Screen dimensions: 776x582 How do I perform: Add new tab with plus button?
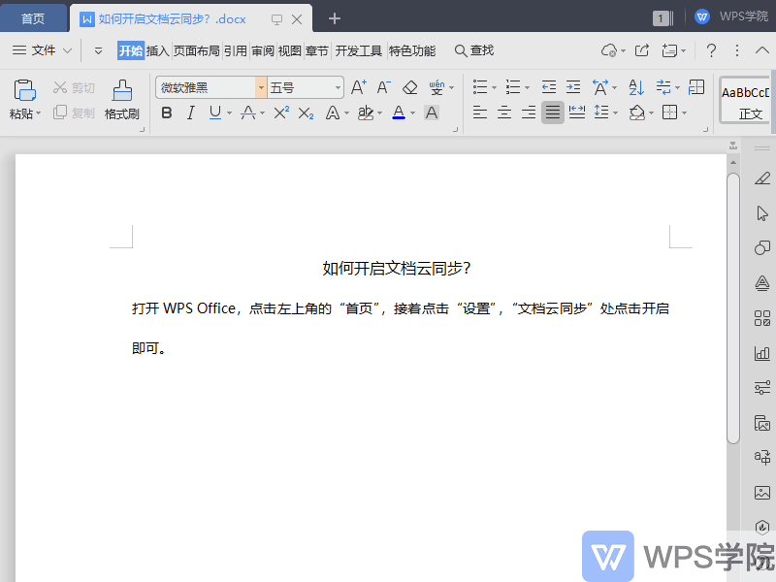coord(335,18)
